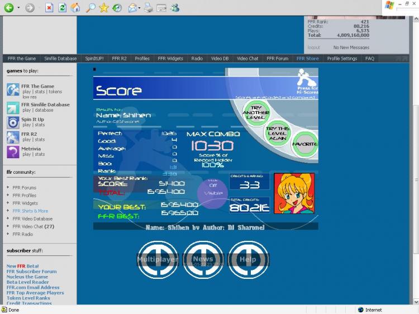
Task: Open the FFR Widgets menu item
Action: [170, 59]
